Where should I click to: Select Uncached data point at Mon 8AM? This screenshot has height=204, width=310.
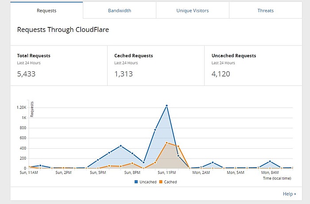(270, 162)
